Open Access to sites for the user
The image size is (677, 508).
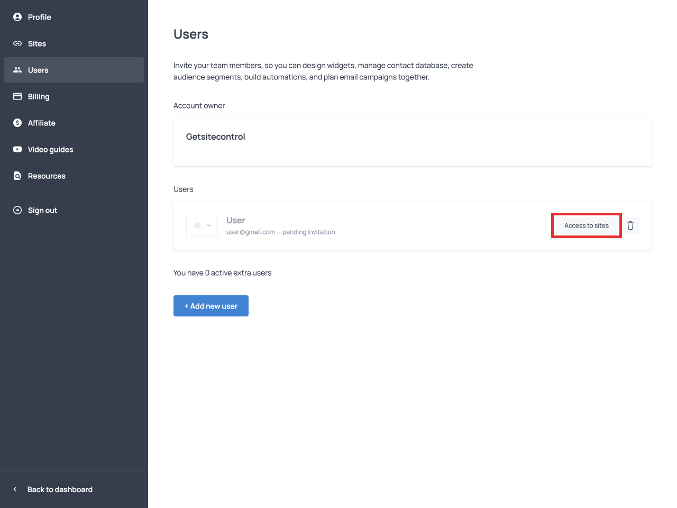pyautogui.click(x=586, y=225)
